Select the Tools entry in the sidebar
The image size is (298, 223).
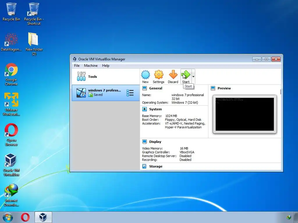(106, 77)
